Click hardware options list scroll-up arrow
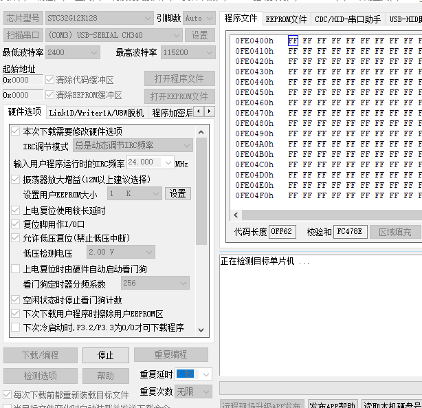422x408 pixels. click(201, 132)
